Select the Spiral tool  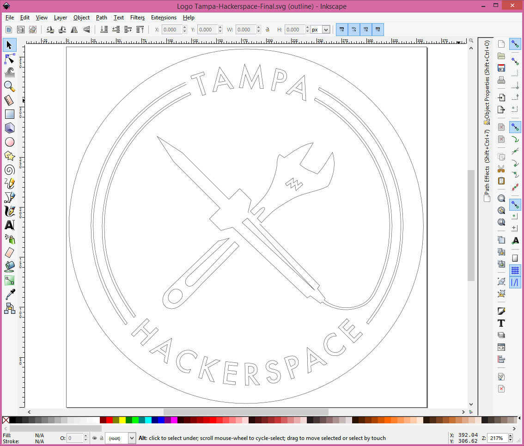(9, 170)
